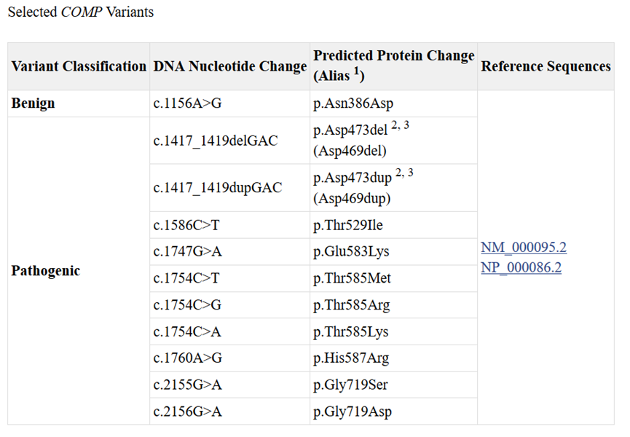
Task: Select the p.His587Arg protein change
Action: (351, 358)
